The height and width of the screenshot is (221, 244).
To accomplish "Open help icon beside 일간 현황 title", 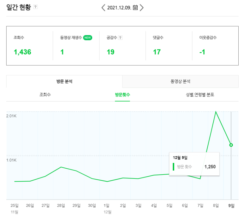I will [x=35, y=7].
